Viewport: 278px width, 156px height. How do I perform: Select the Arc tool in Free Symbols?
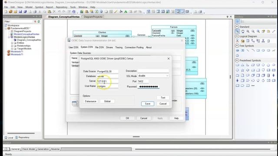click(x=253, y=50)
